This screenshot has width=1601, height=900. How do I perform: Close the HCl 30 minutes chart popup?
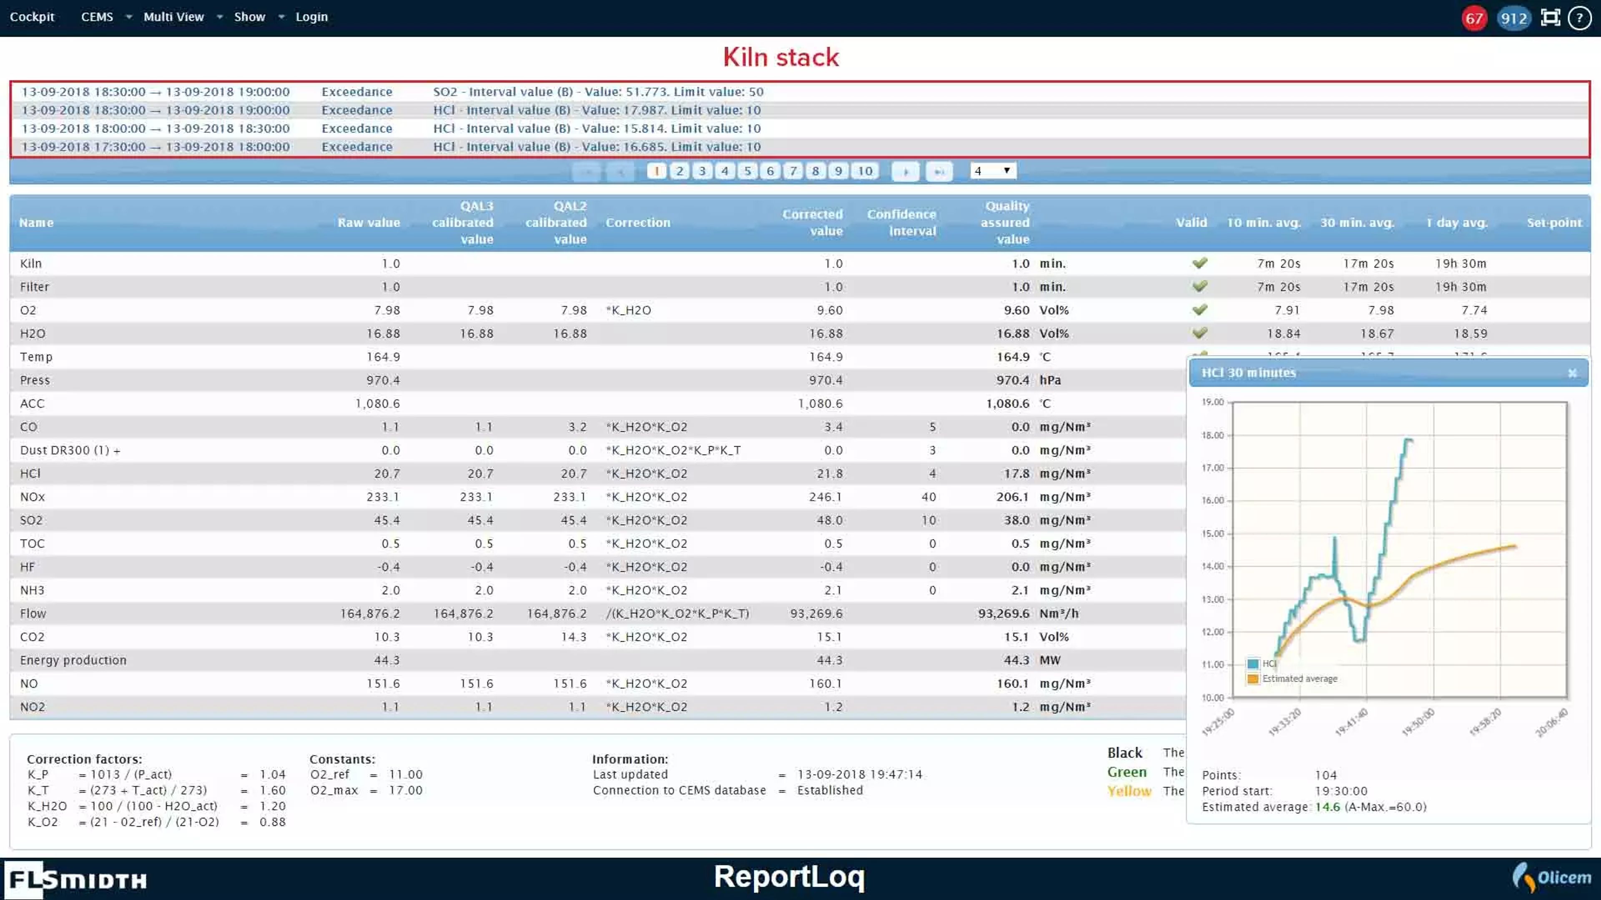pyautogui.click(x=1572, y=373)
